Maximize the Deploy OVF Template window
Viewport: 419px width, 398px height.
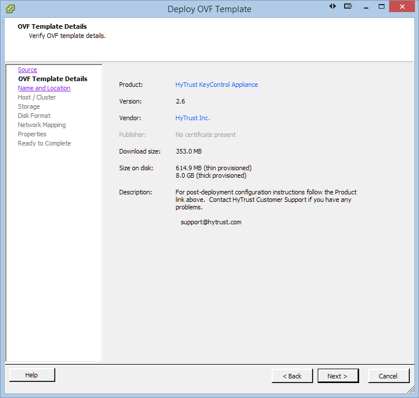[x=382, y=7]
